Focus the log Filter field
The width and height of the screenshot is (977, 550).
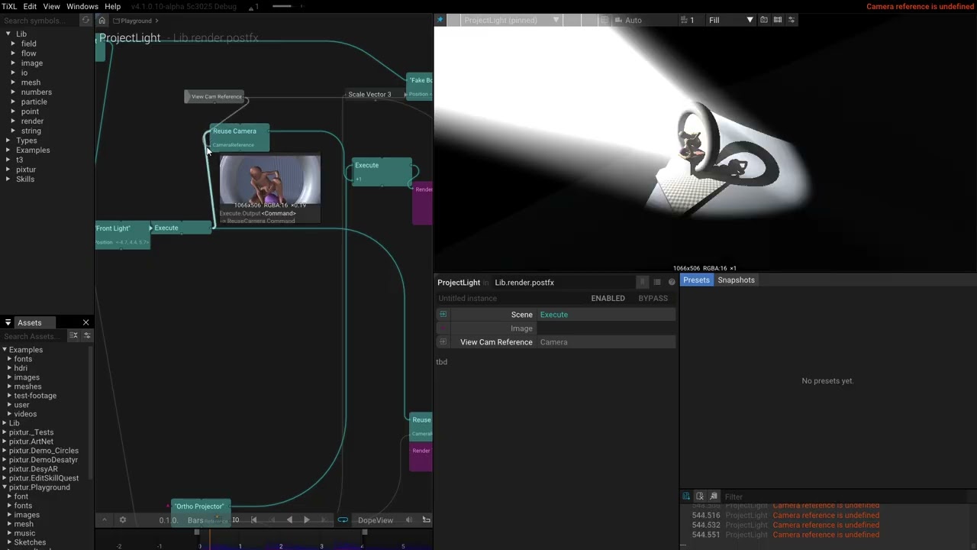coord(847,497)
